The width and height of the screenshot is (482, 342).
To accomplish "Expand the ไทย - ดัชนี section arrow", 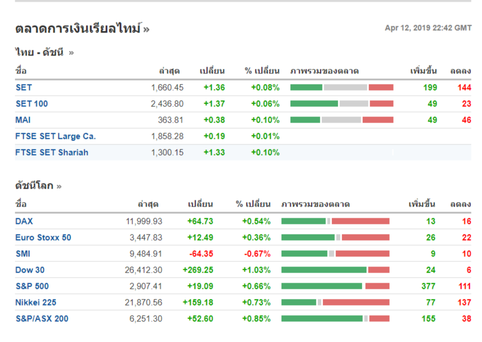I will tap(71, 53).
